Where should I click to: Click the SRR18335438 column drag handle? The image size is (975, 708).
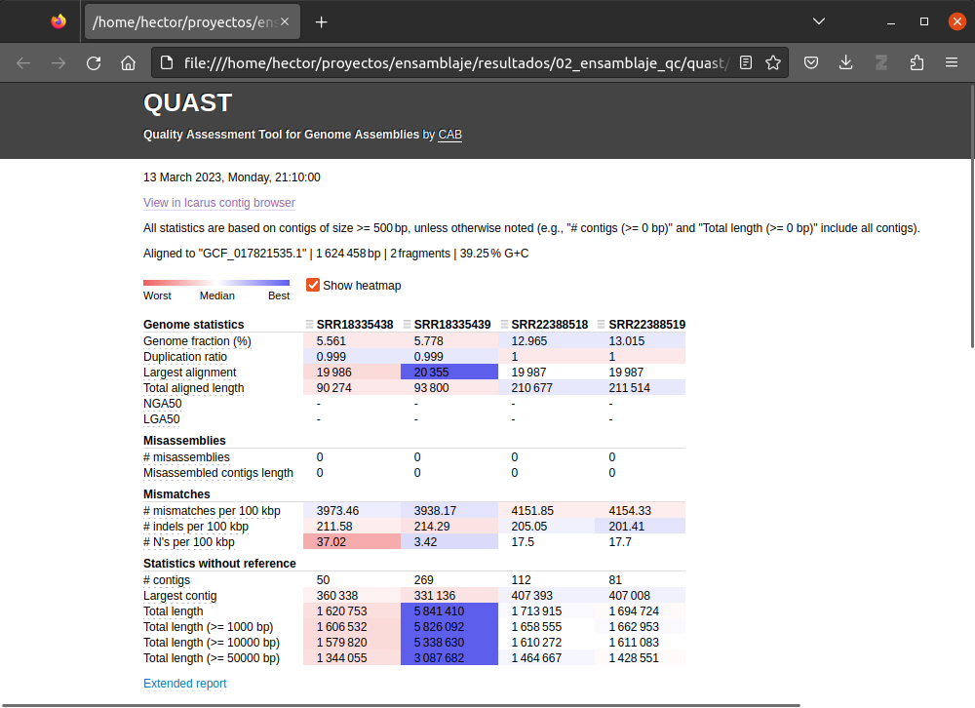[309, 324]
